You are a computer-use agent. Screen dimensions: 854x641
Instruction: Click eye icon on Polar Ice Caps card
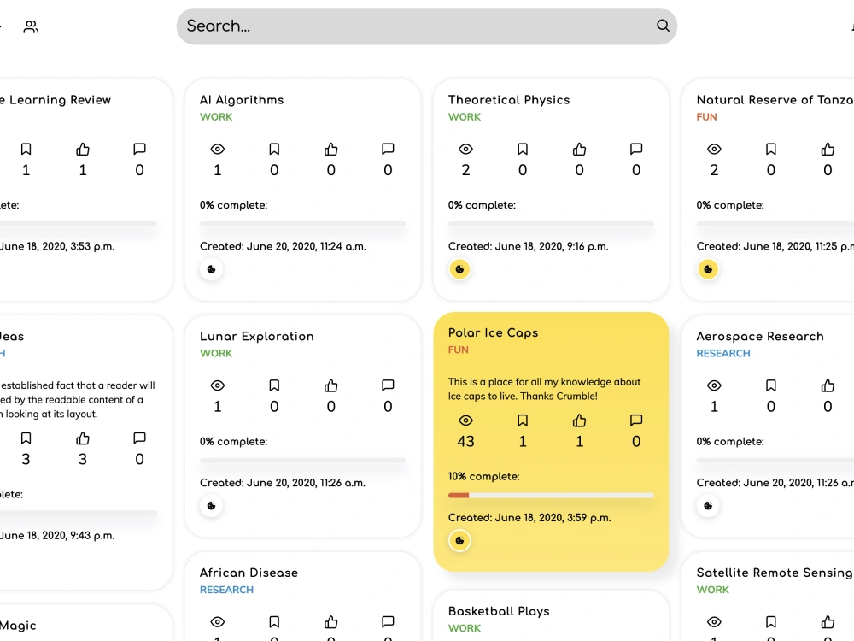[x=465, y=420]
